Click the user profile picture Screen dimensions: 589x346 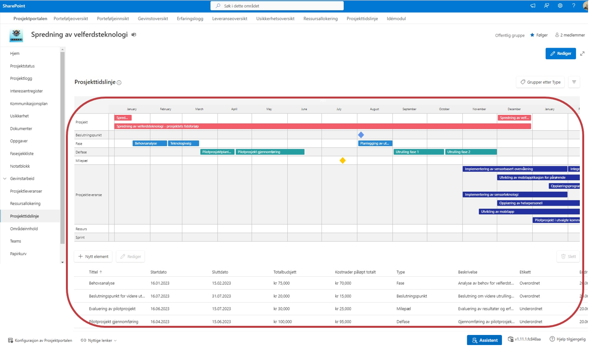pyautogui.click(x=585, y=6)
